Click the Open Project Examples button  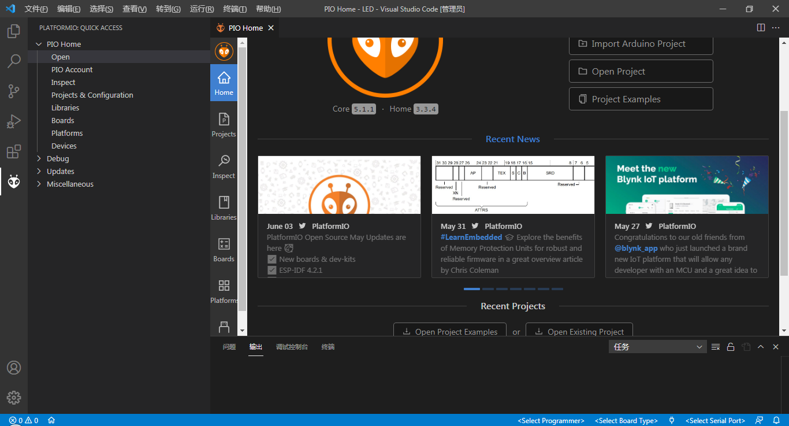pos(450,331)
